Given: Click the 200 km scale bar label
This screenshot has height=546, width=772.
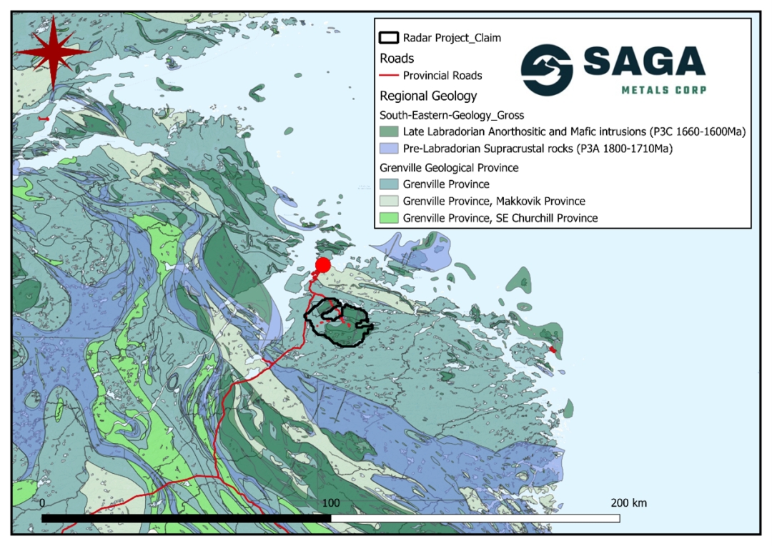Looking at the screenshot, I should (629, 503).
